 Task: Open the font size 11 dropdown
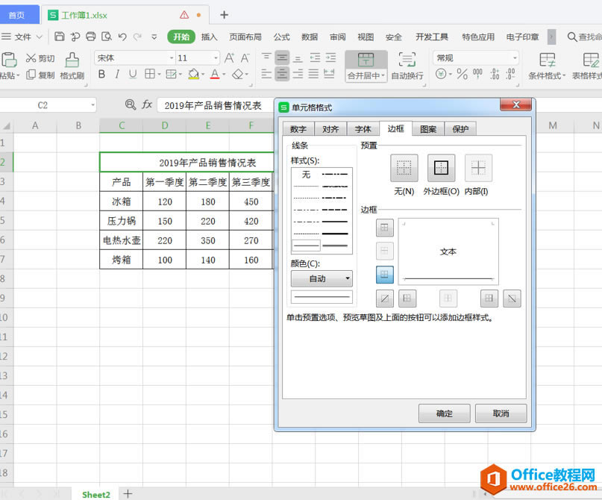(216, 58)
